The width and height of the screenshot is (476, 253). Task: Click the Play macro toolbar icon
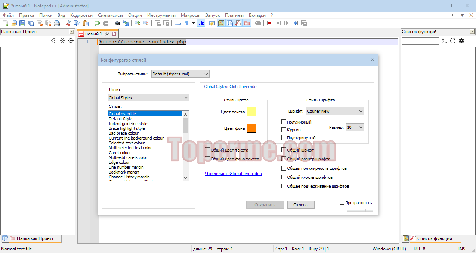coord(287,23)
